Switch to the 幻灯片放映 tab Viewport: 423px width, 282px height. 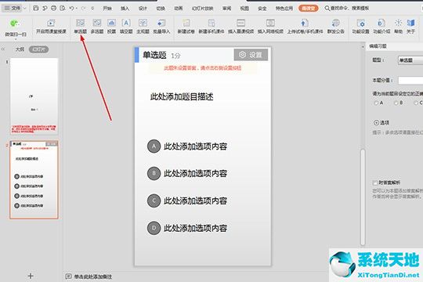tap(202, 9)
